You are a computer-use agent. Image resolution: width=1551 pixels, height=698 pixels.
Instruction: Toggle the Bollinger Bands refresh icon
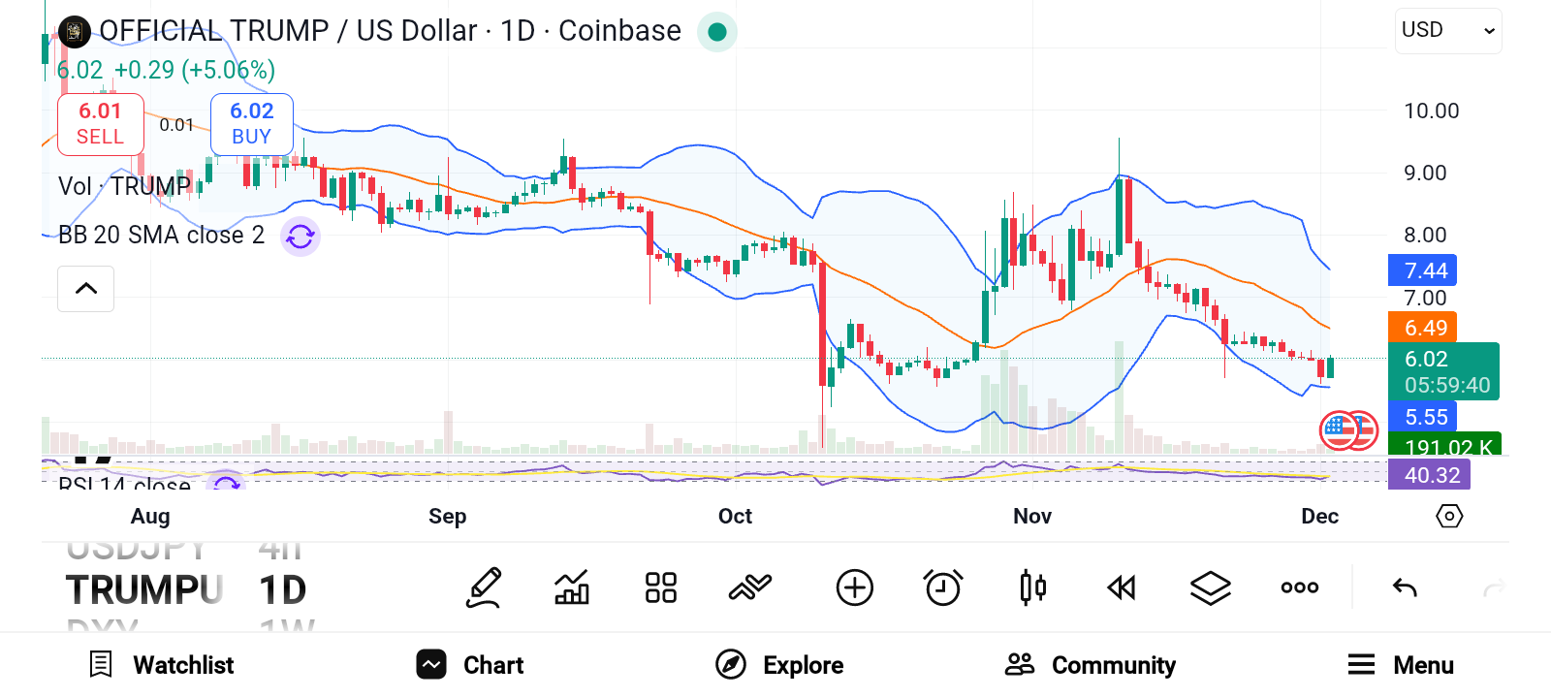[x=301, y=236]
